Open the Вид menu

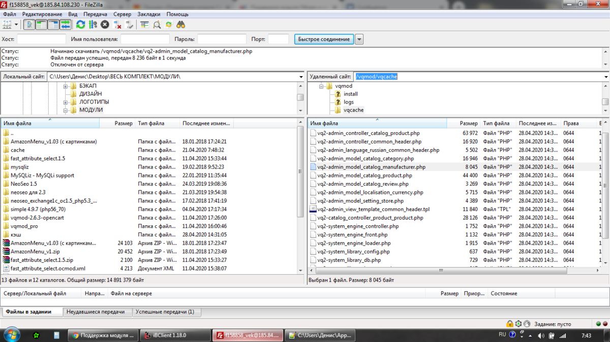[73, 14]
